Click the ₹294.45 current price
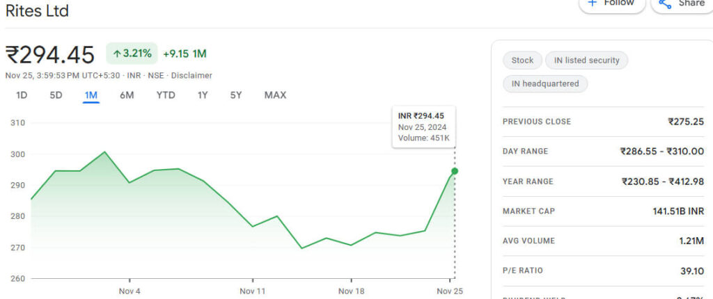The image size is (713, 299). coord(50,55)
